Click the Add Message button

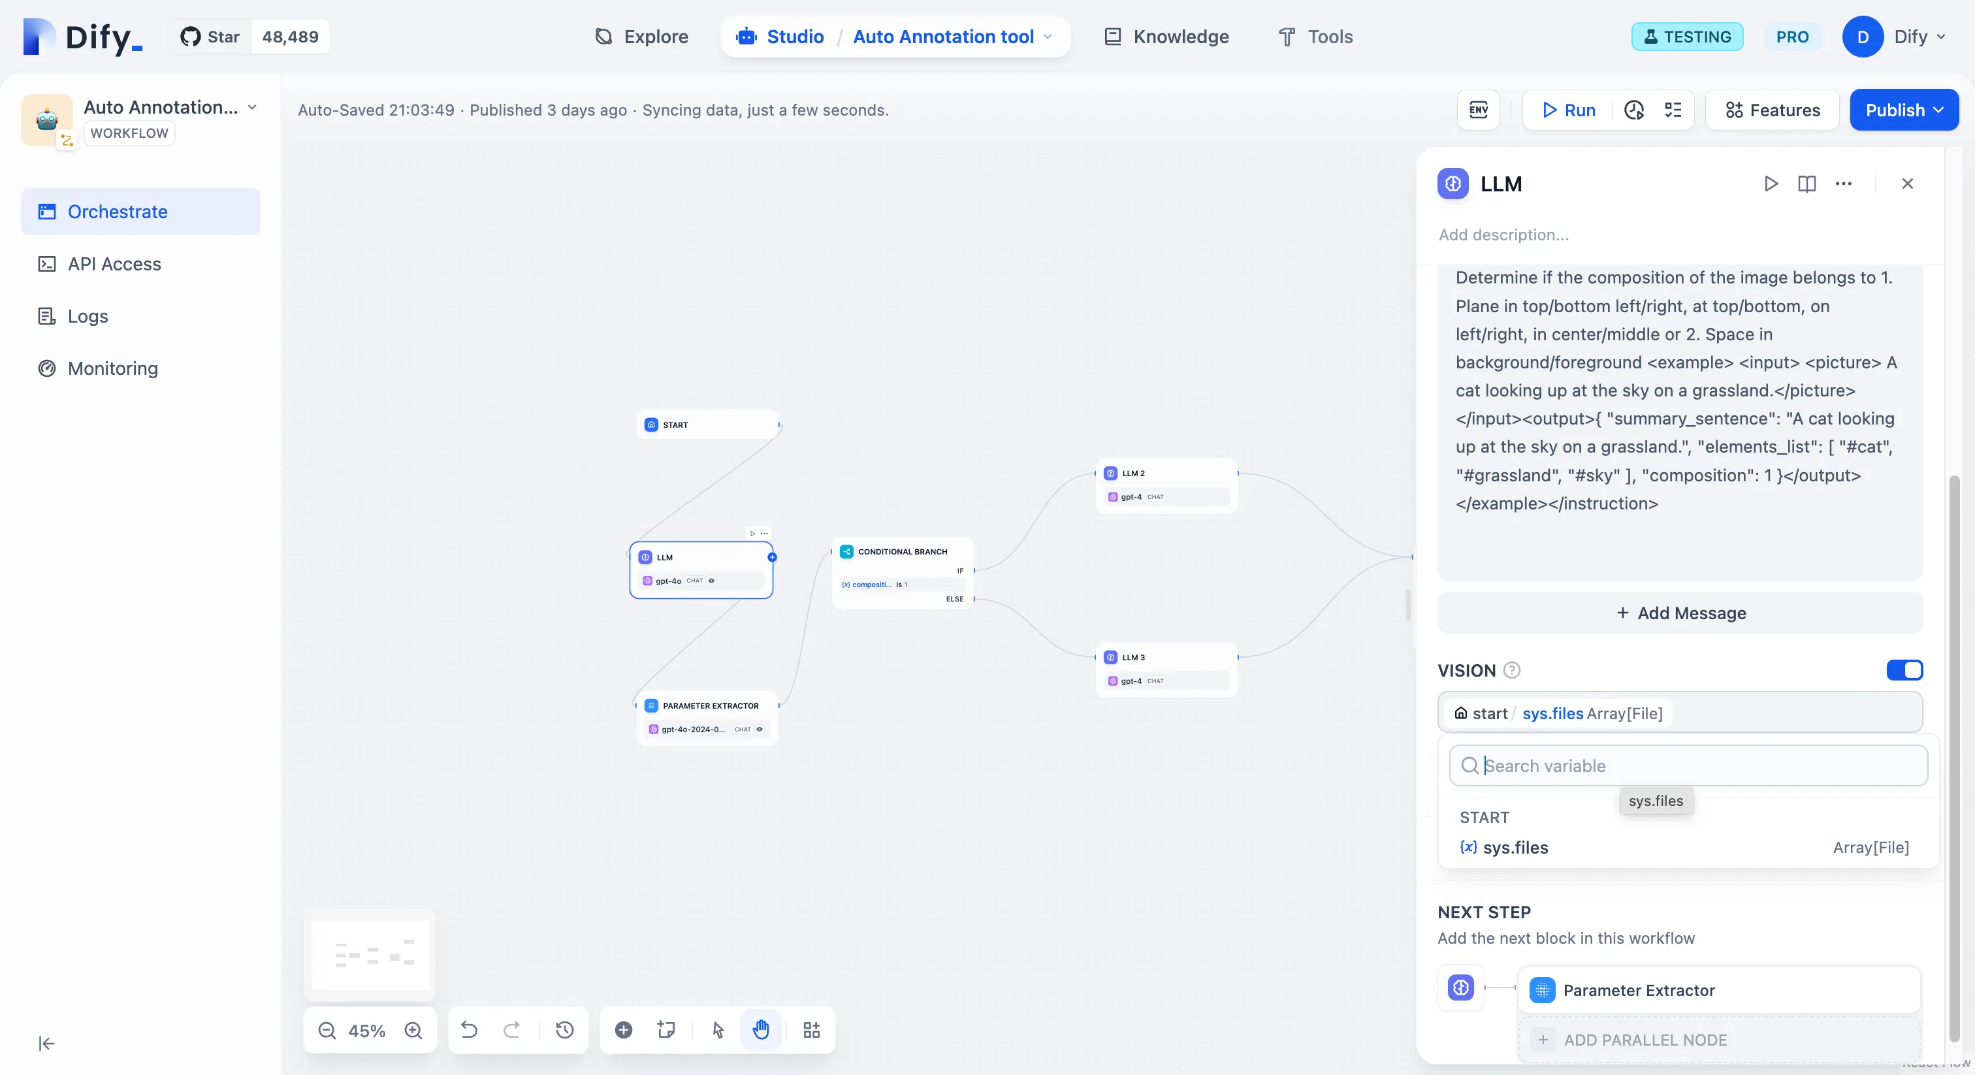tap(1680, 613)
